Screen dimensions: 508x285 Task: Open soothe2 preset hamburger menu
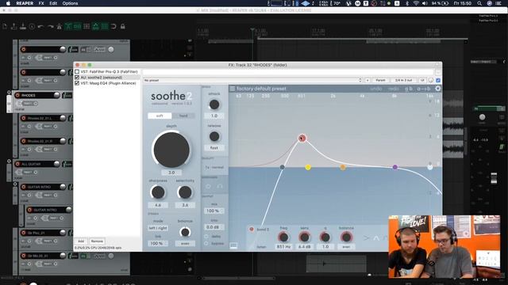[x=232, y=89]
